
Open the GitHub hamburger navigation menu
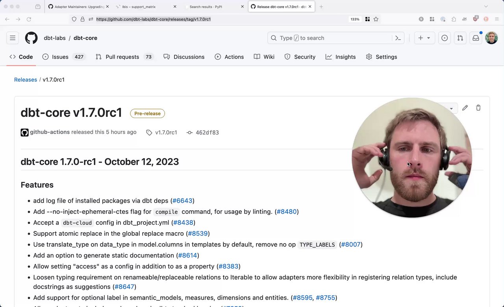click(x=13, y=38)
